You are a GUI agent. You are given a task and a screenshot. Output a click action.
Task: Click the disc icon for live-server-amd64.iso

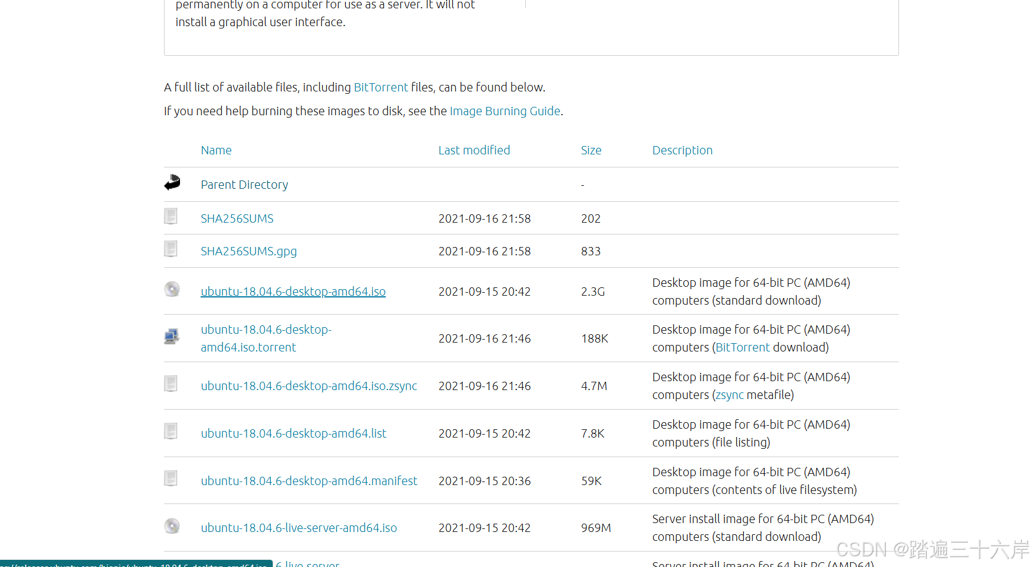pyautogui.click(x=172, y=526)
